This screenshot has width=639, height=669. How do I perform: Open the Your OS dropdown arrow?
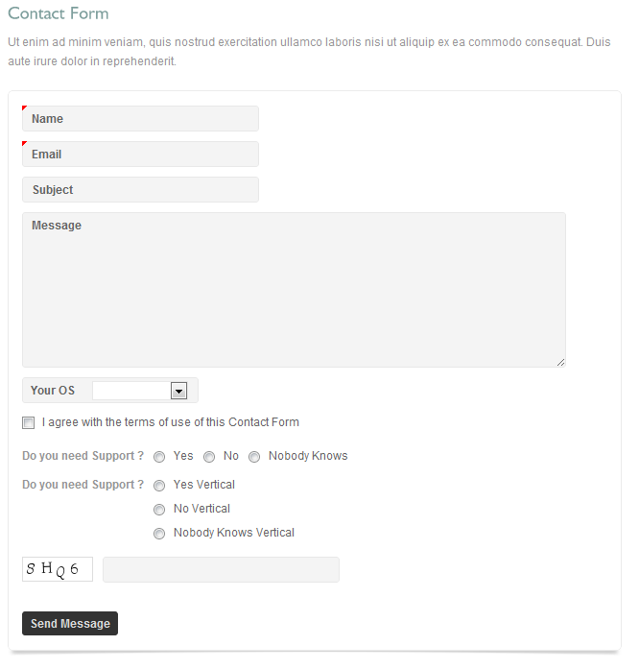[177, 391]
